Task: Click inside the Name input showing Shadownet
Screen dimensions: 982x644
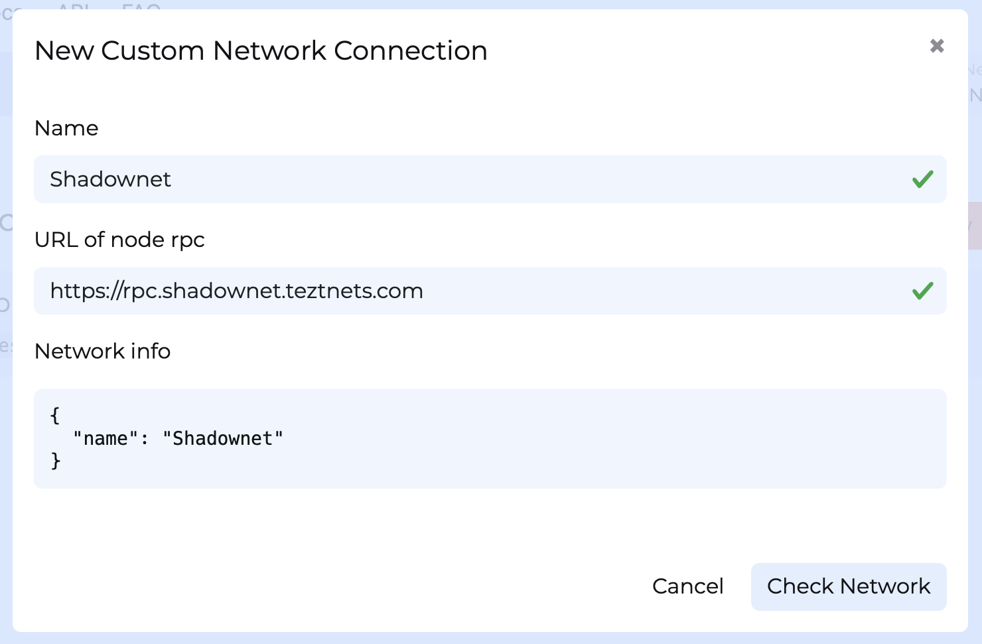Action: [x=265, y=179]
